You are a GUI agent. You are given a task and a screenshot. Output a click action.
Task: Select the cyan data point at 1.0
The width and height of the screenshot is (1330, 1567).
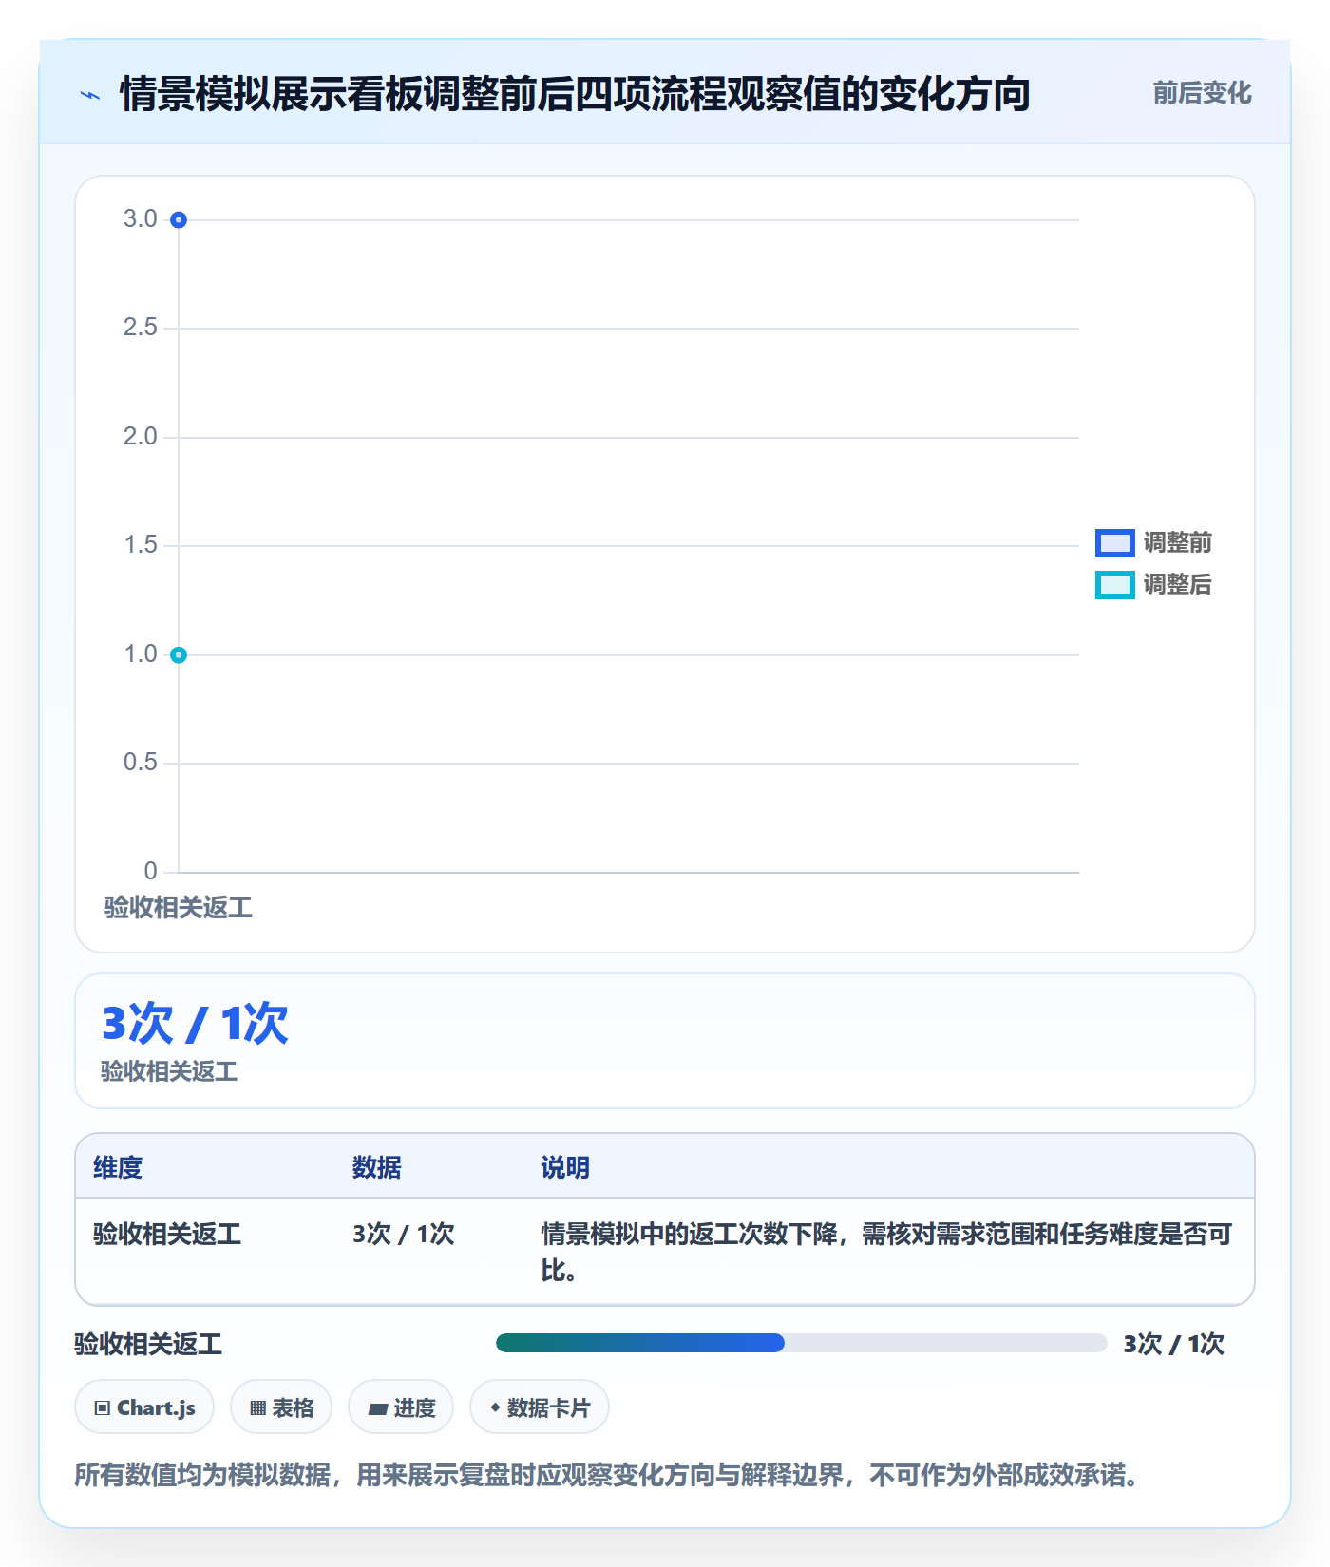[x=179, y=655]
